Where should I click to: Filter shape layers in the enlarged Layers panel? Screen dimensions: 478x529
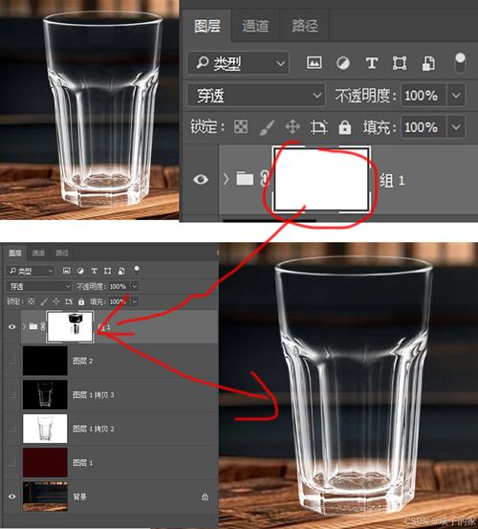pos(400,63)
